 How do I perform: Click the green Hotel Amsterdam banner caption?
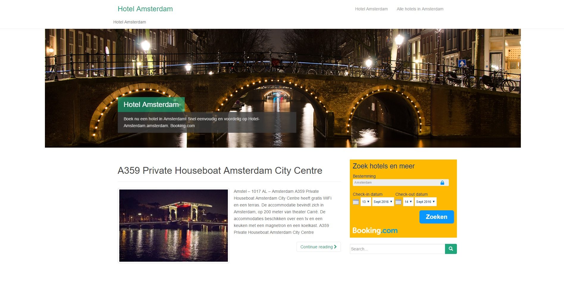(151, 105)
